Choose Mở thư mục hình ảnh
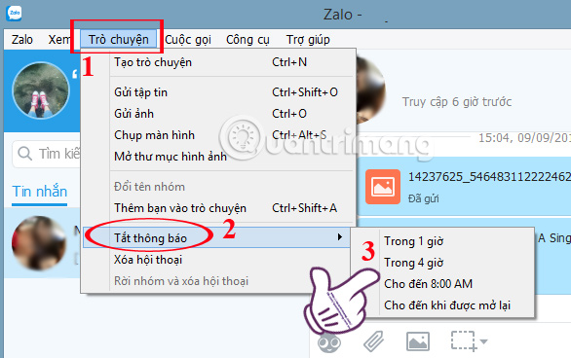571x358 pixels. click(x=217, y=157)
